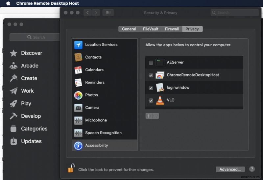Screen dimensions: 263x180
Task: Select Speech Recognition icon in privacy list
Action: 78,133
